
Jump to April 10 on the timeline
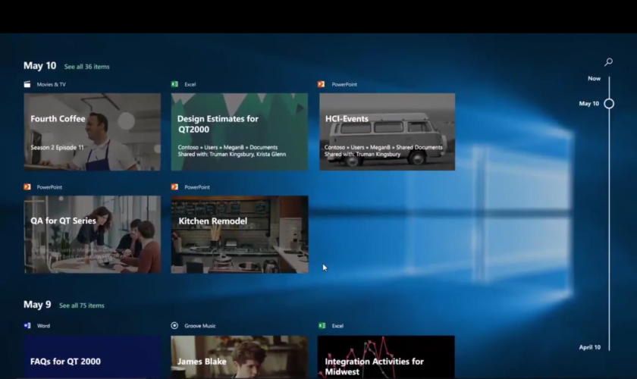coord(589,347)
